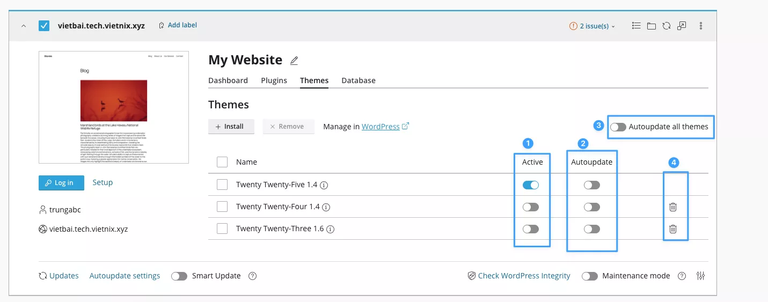Enable Autoupdate for Twenty Twenty-Three
Viewport: 768px width, 302px height.
pos(592,229)
